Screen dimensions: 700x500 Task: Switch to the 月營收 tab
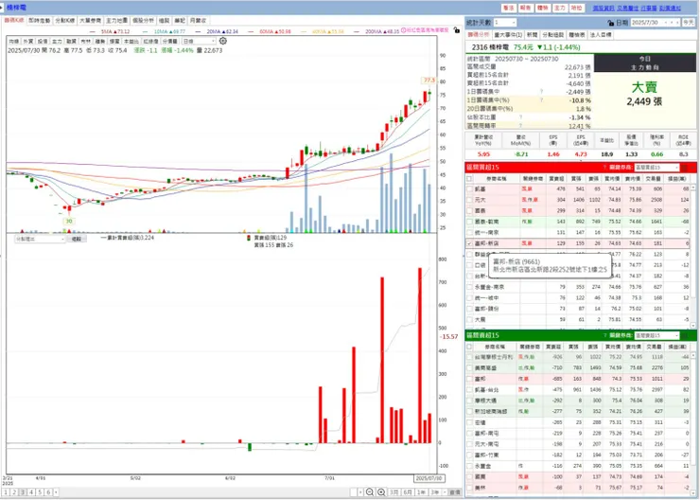(198, 21)
